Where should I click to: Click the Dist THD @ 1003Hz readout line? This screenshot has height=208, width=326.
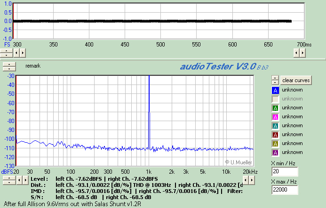(x=136, y=185)
